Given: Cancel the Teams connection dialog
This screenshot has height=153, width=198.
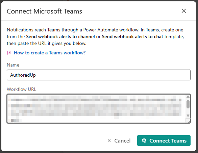Looking at the screenshot, I should (119, 141).
